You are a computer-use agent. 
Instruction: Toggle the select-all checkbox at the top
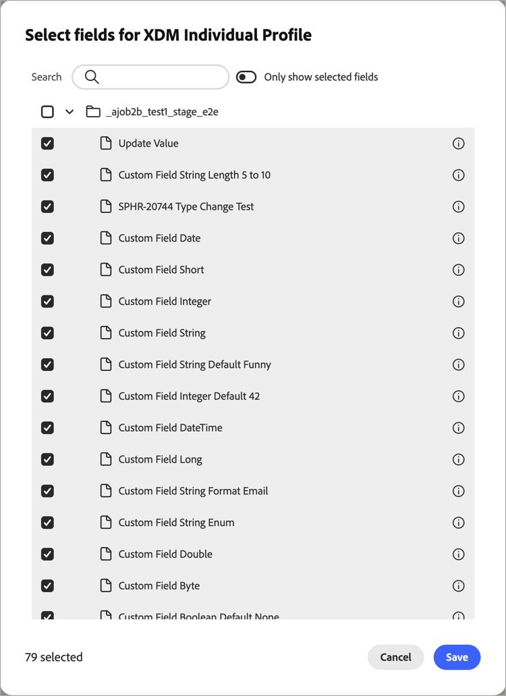[47, 111]
